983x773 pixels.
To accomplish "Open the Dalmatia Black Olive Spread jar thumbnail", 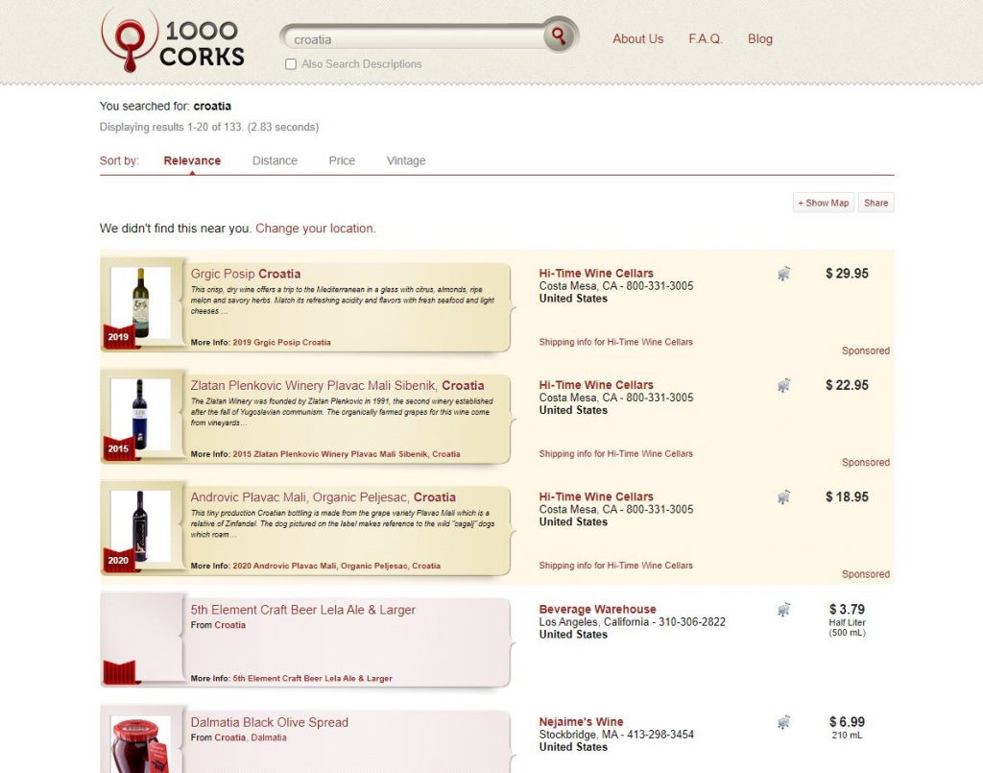I will [140, 745].
